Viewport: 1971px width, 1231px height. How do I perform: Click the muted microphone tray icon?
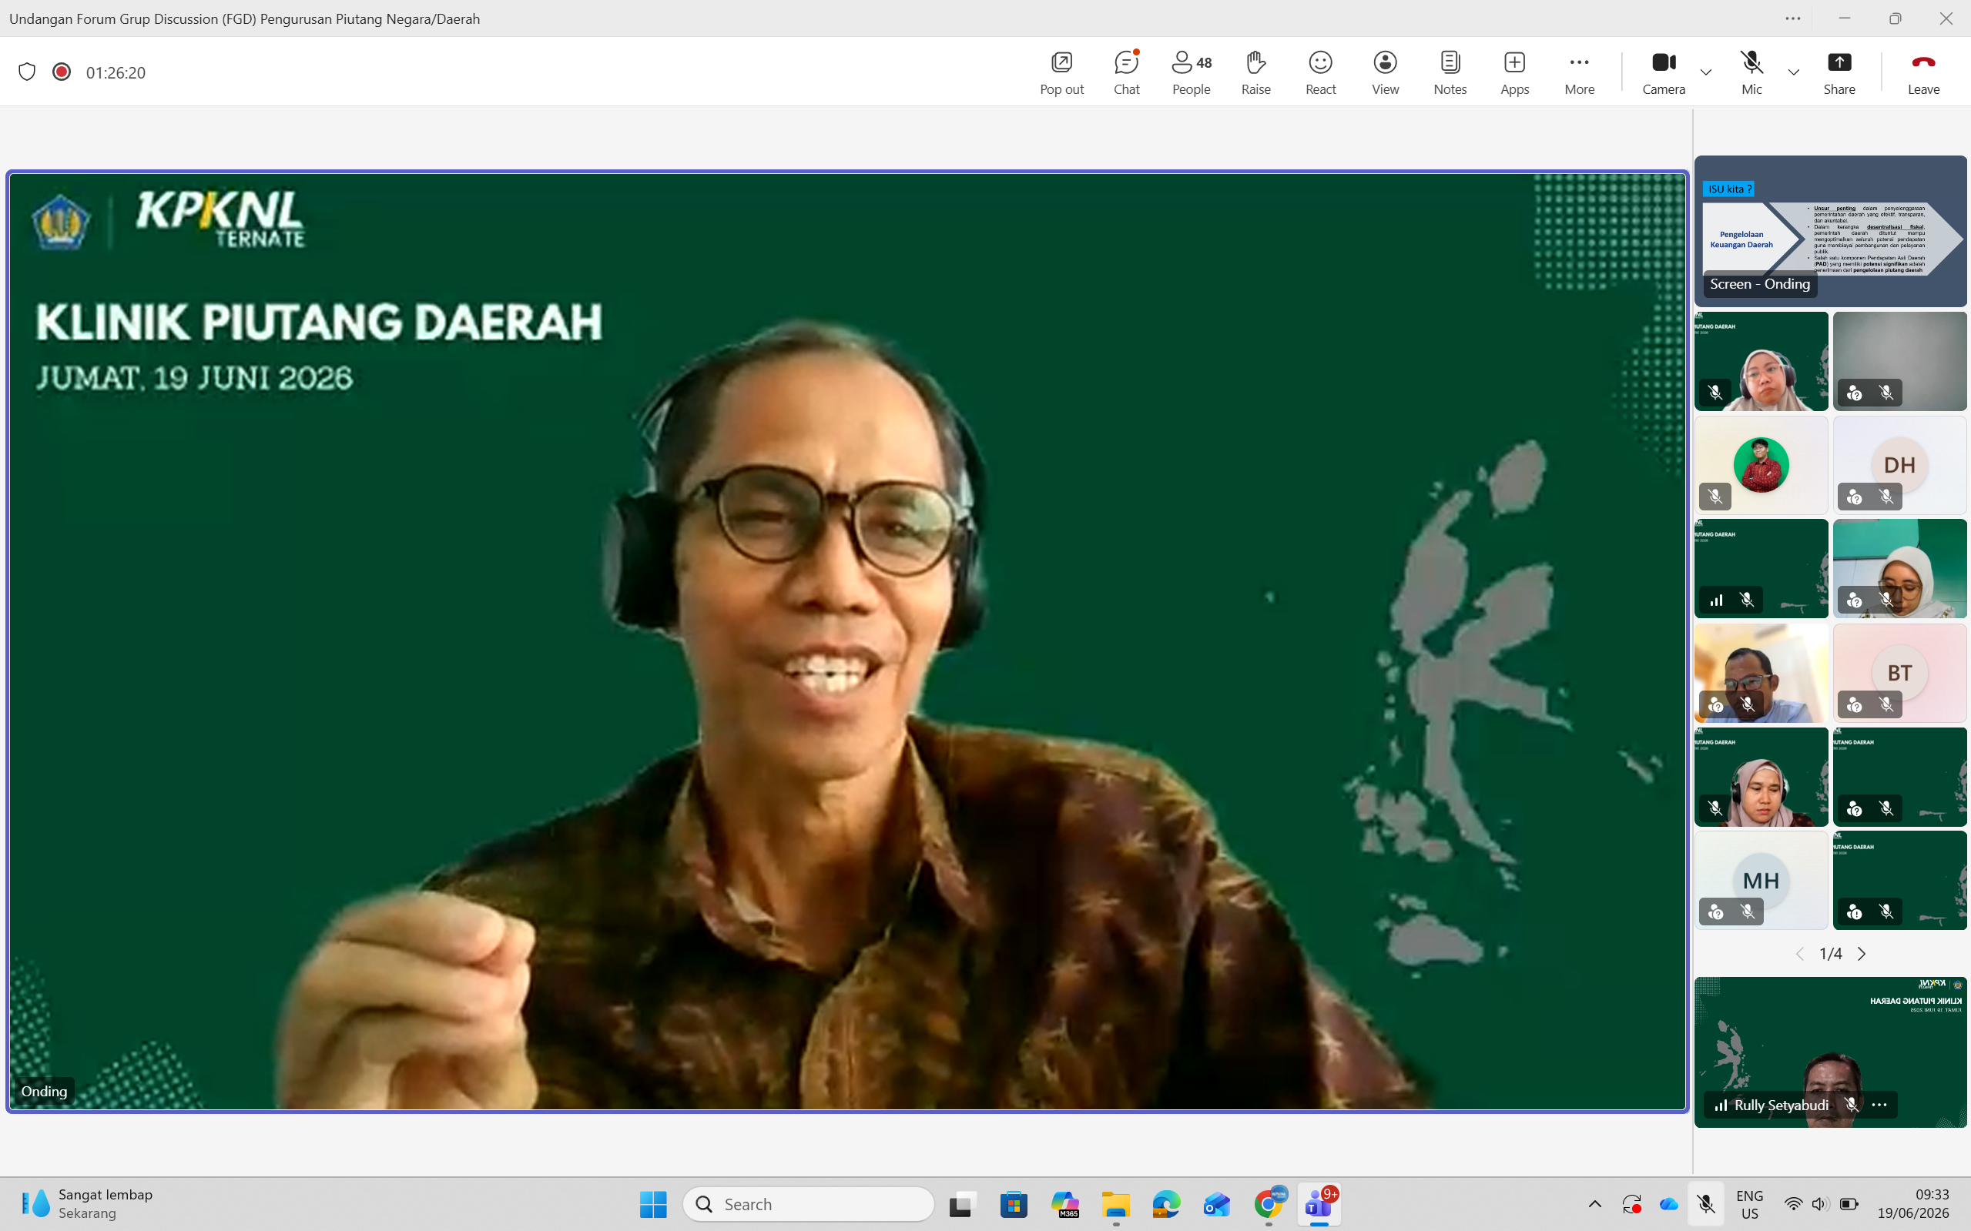coord(1705,1203)
